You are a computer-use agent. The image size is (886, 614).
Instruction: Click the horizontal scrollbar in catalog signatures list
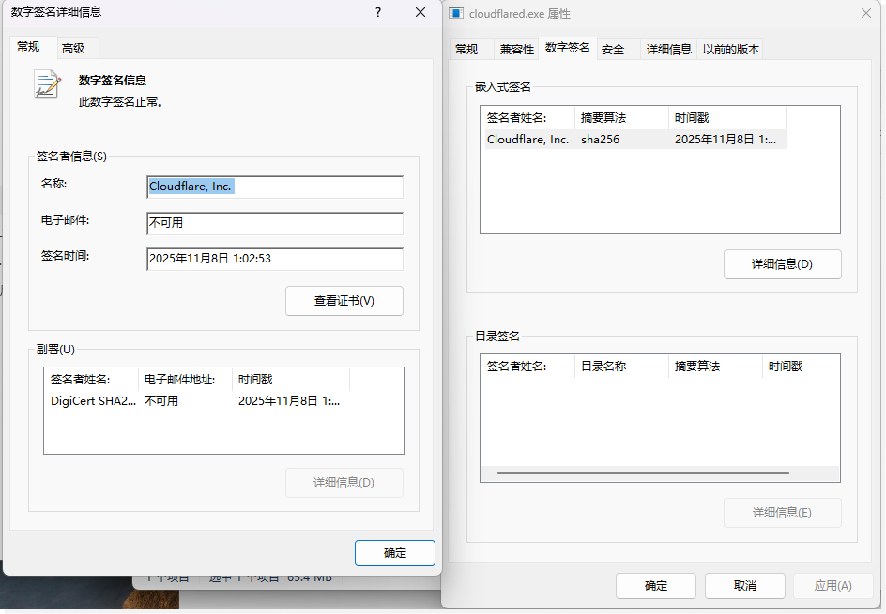(x=643, y=473)
